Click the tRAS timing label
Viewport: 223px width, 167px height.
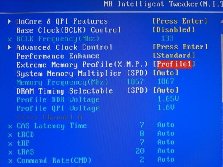pyautogui.click(x=25, y=152)
